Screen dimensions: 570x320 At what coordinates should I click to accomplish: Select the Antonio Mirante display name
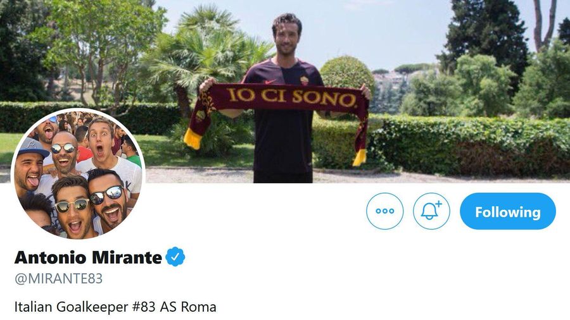coord(88,257)
